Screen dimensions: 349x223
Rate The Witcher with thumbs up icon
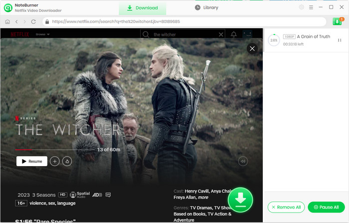click(67, 161)
